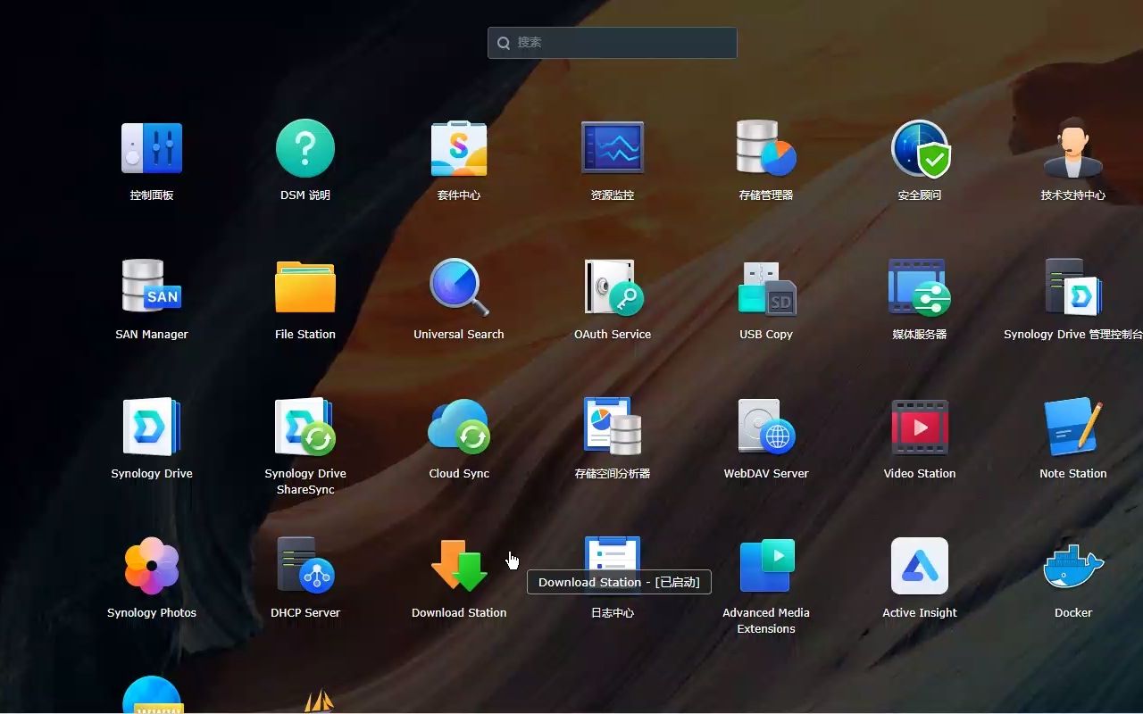The image size is (1143, 714).
Task: Open 媒体服务器 media server
Action: point(920,287)
